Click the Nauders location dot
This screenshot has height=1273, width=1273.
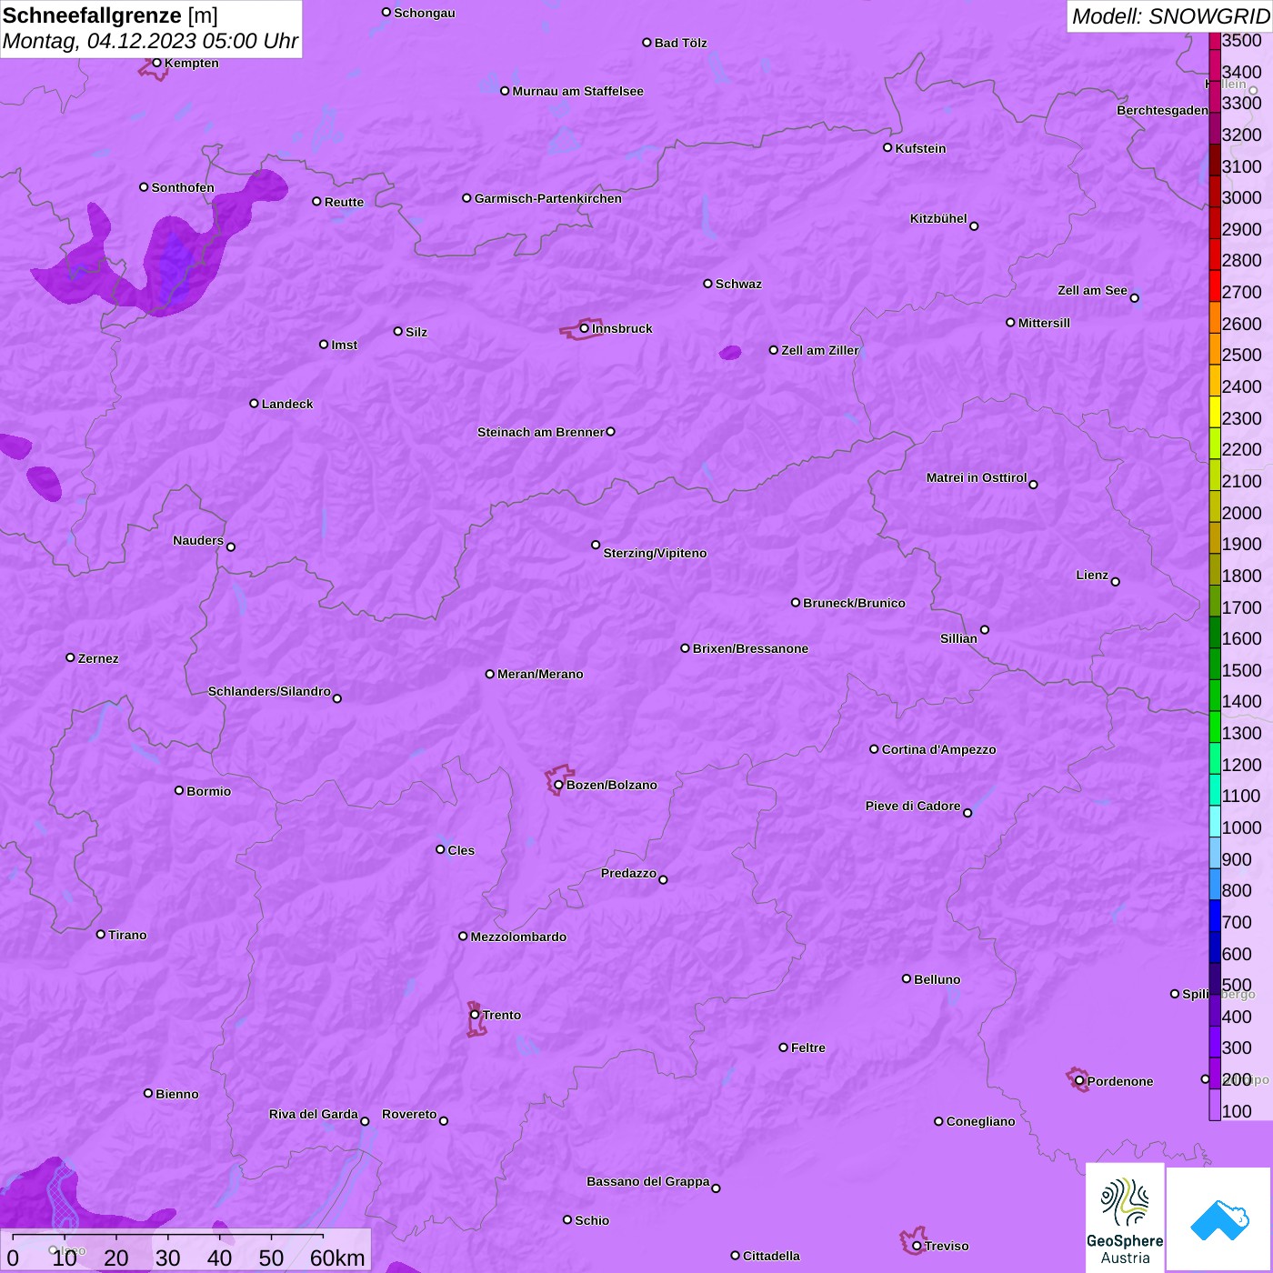click(x=231, y=547)
